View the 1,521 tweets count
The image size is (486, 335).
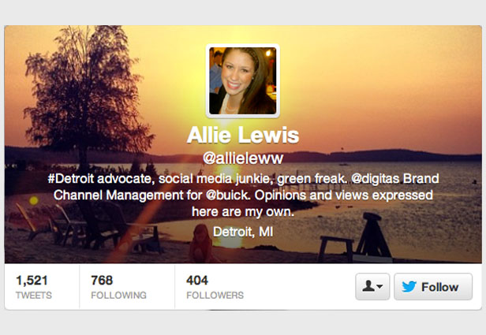32,281
